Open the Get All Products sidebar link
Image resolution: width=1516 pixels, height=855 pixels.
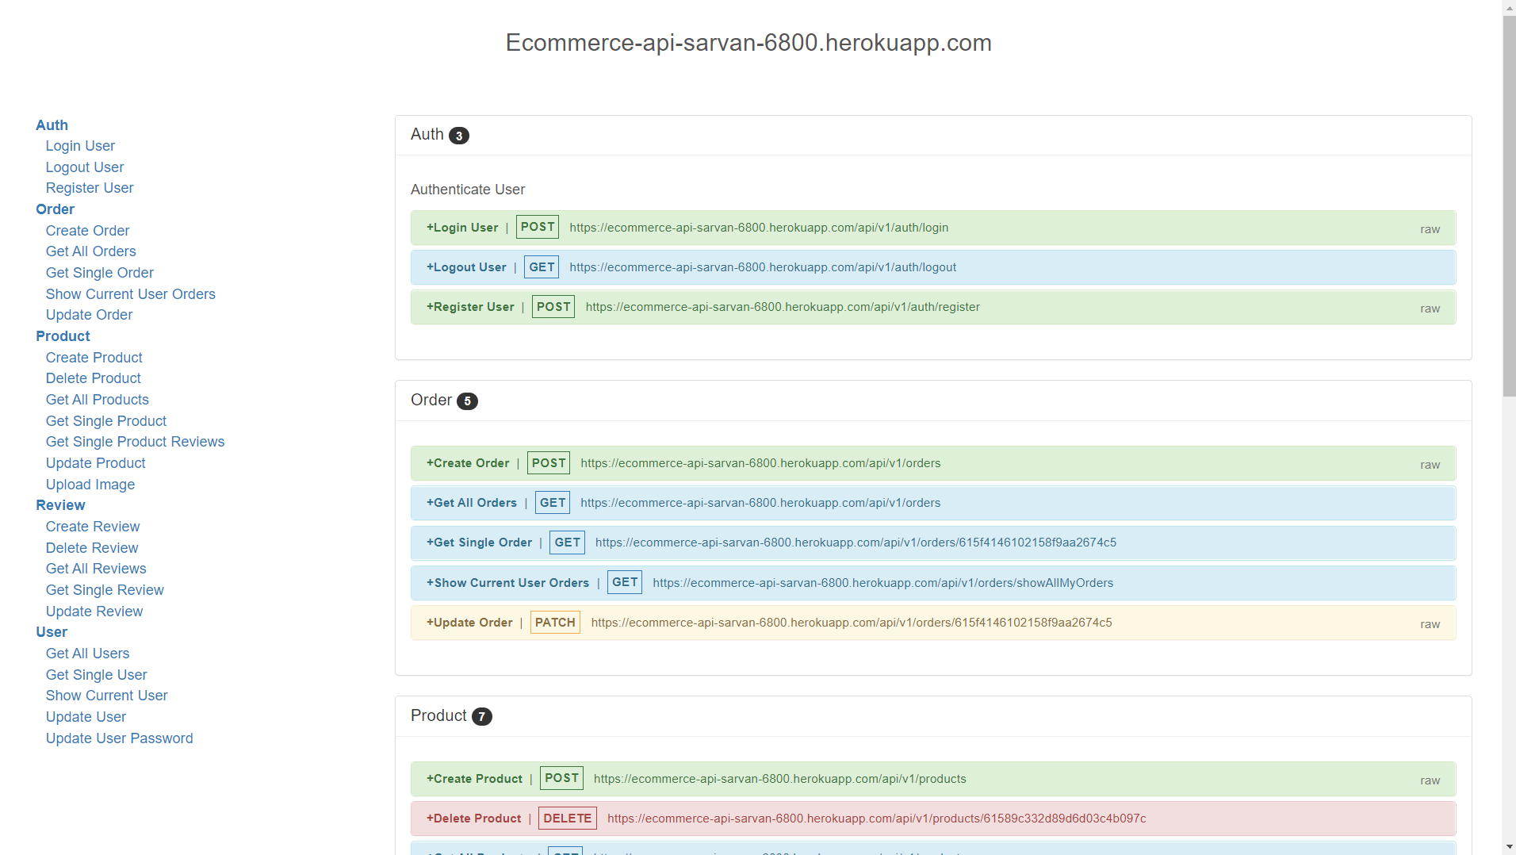point(97,399)
